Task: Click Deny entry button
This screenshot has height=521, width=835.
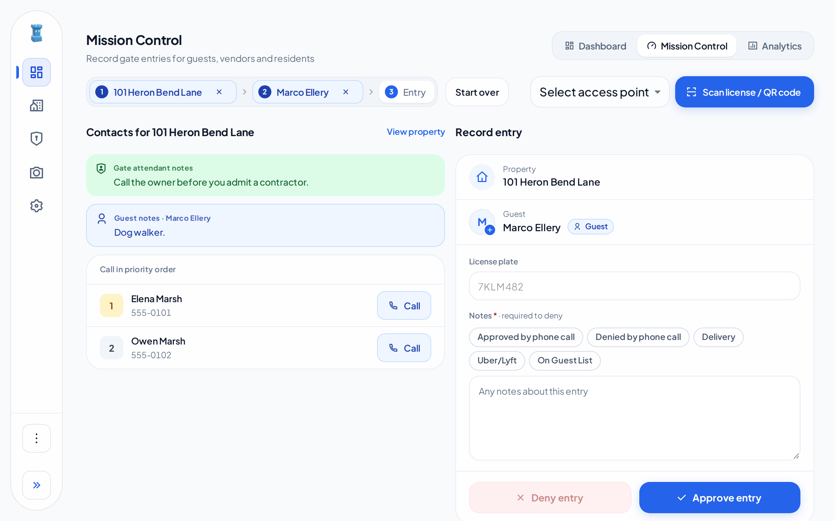Action: (550, 498)
